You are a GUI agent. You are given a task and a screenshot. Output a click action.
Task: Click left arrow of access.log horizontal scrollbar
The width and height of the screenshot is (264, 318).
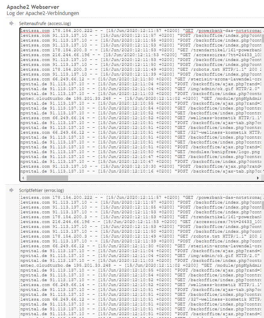click(x=23, y=178)
